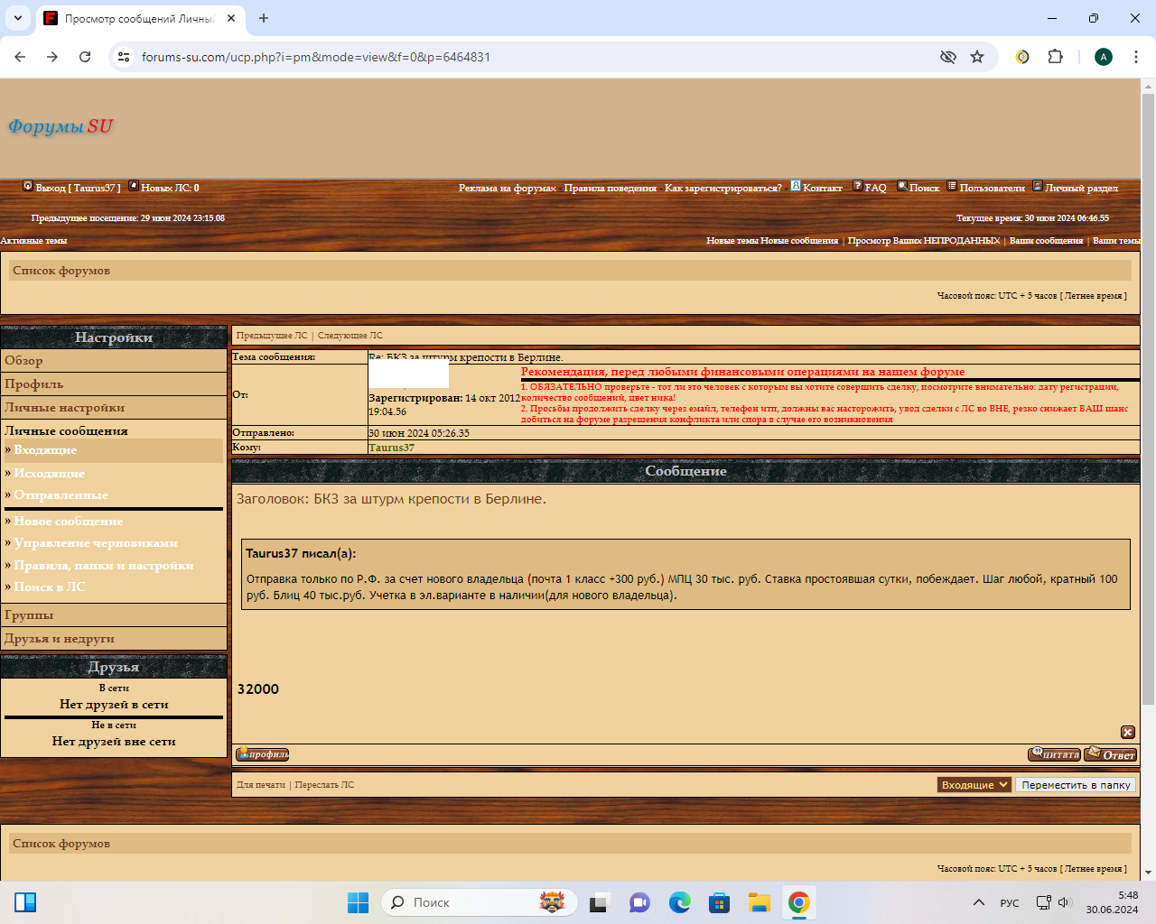The width and height of the screenshot is (1156, 924).
Task: Click the Переместить в папку button
Action: (x=1076, y=785)
